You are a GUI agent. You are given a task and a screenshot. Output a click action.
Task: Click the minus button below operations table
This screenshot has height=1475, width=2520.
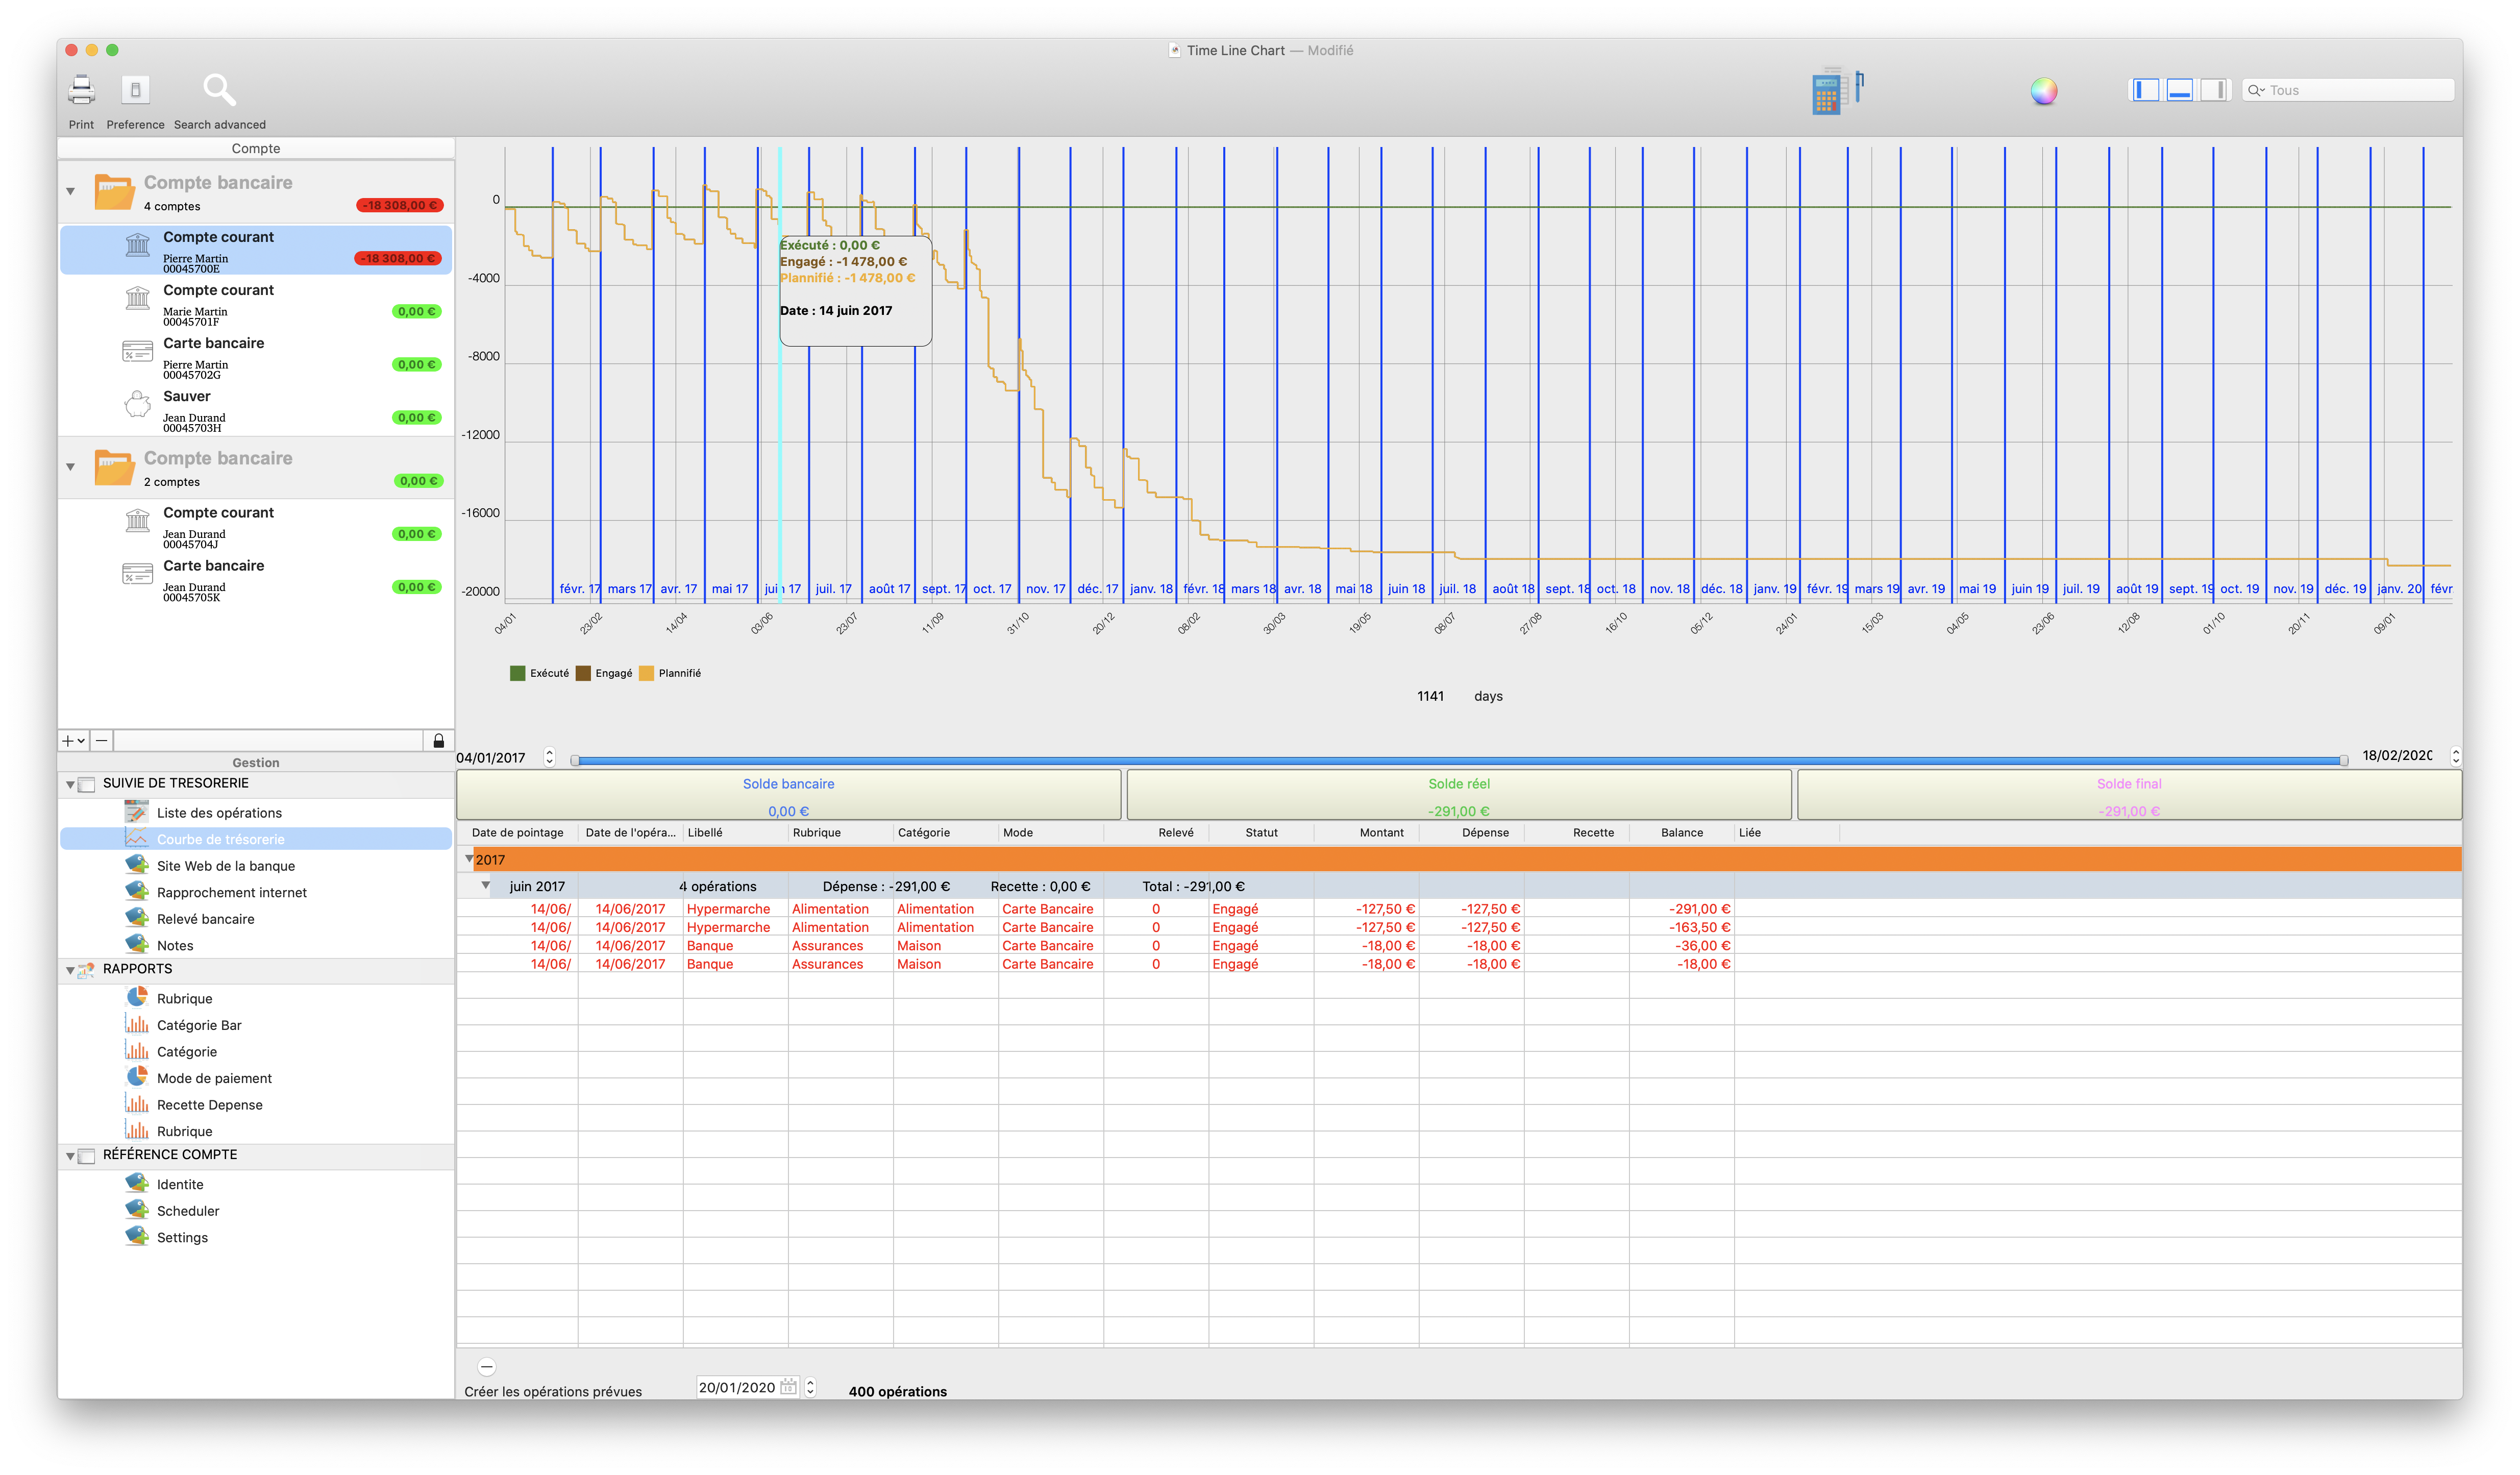click(x=487, y=1366)
